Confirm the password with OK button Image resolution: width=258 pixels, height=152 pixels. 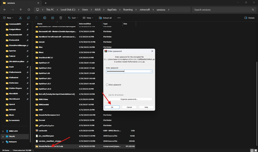(112, 107)
